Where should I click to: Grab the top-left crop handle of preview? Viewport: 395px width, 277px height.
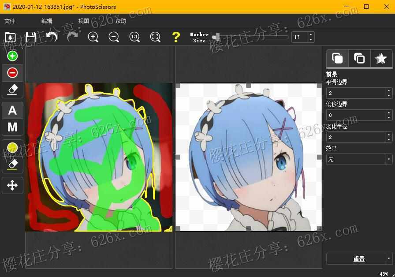(178, 86)
